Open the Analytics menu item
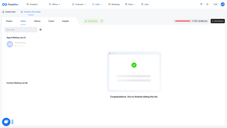Viewport: 227px width, 128px height. (32, 4)
